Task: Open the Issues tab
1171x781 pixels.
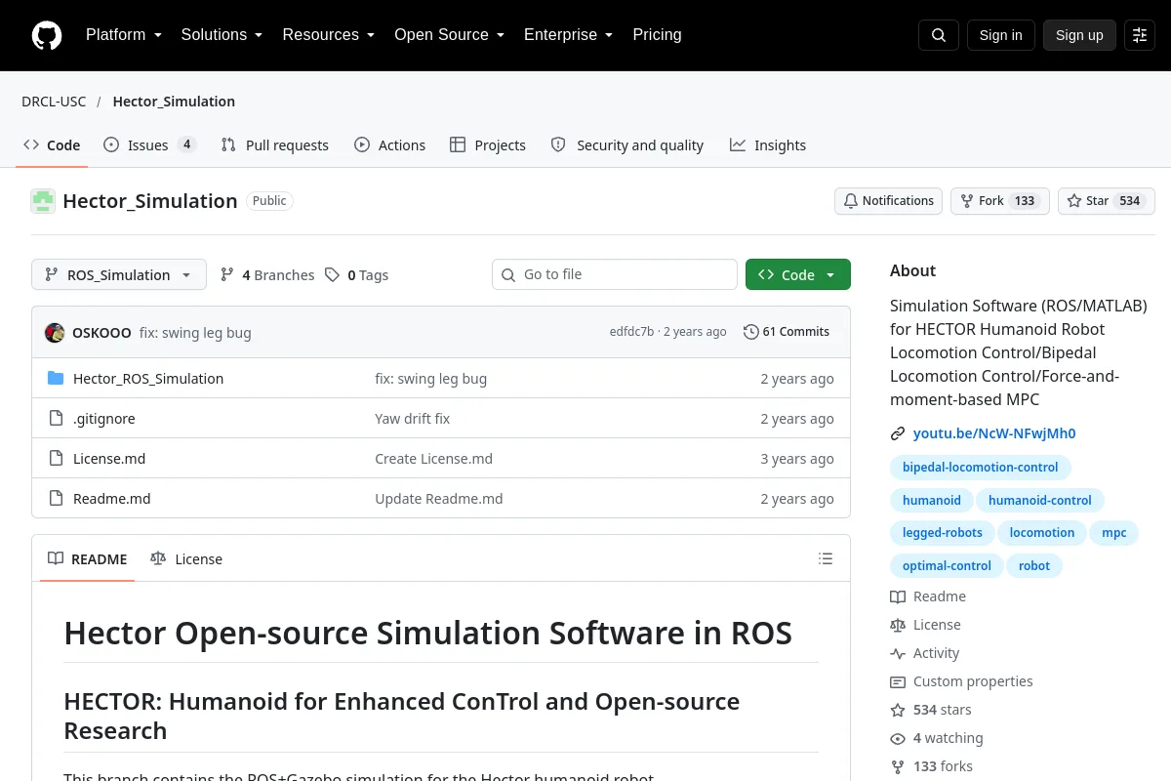Action: [149, 145]
